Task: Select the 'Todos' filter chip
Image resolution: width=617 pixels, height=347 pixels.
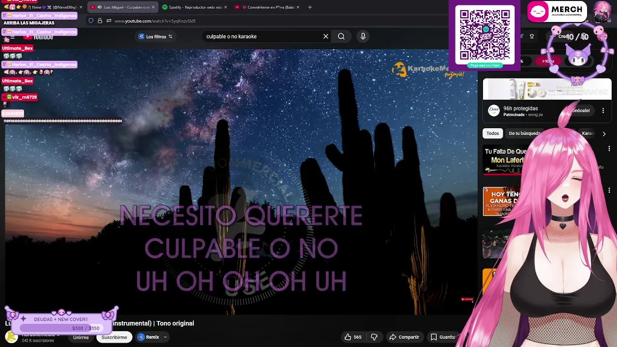Action: [x=493, y=133]
